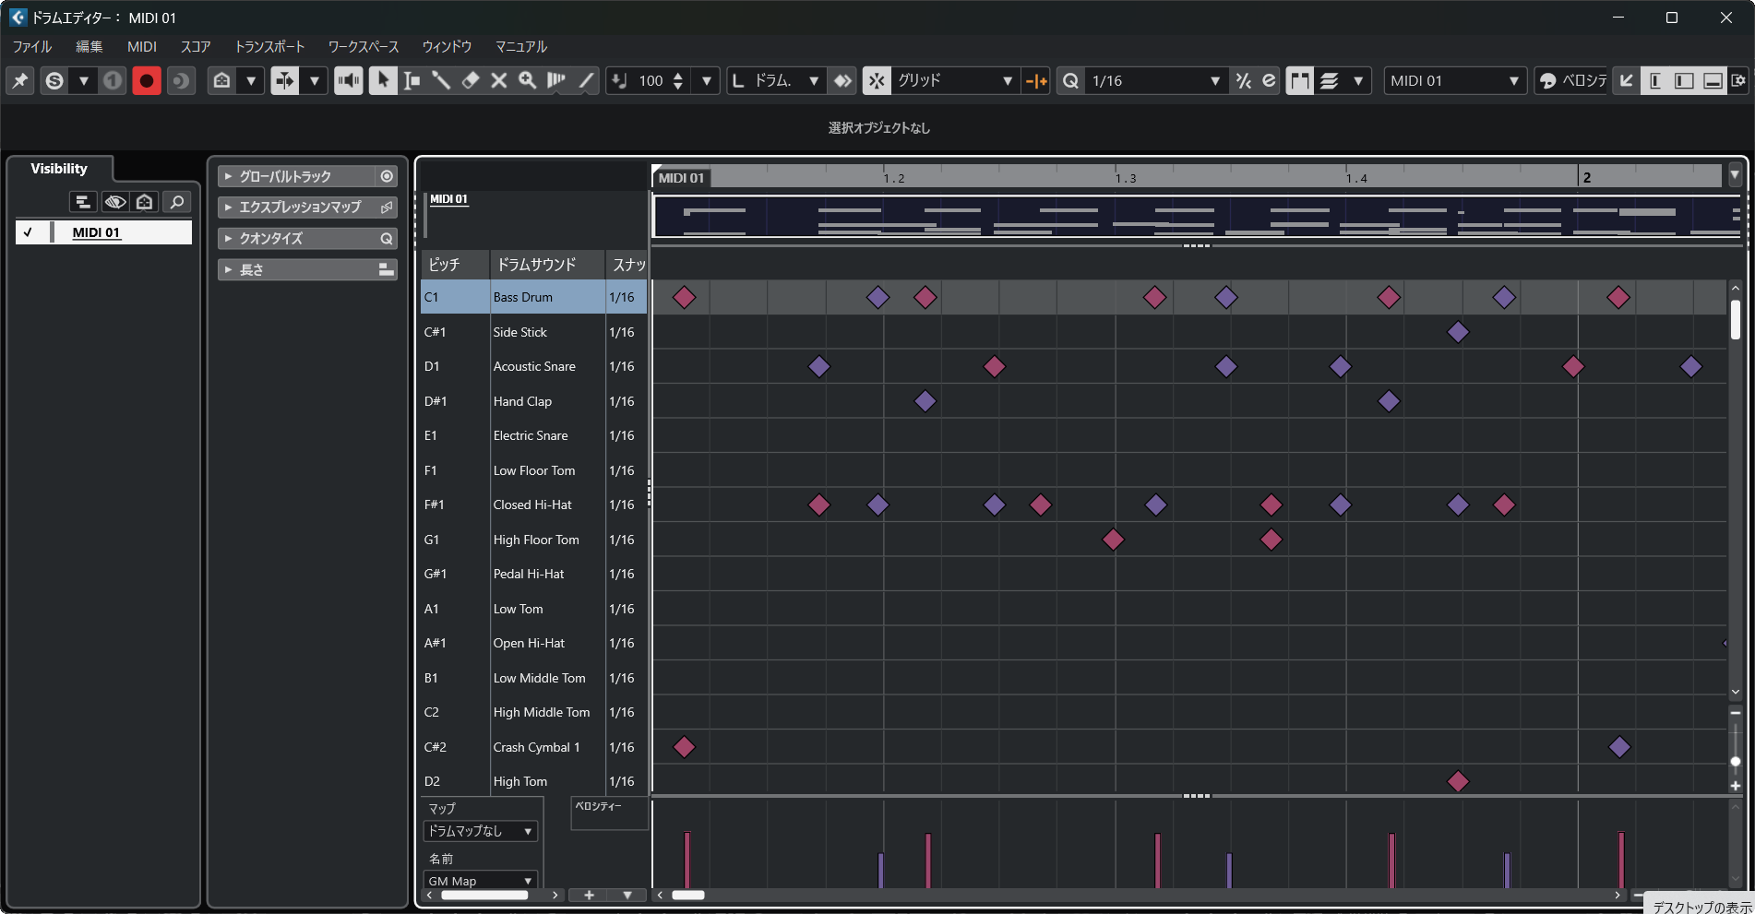This screenshot has width=1755, height=914.
Task: Click the ピッチ column header
Action: (x=445, y=265)
